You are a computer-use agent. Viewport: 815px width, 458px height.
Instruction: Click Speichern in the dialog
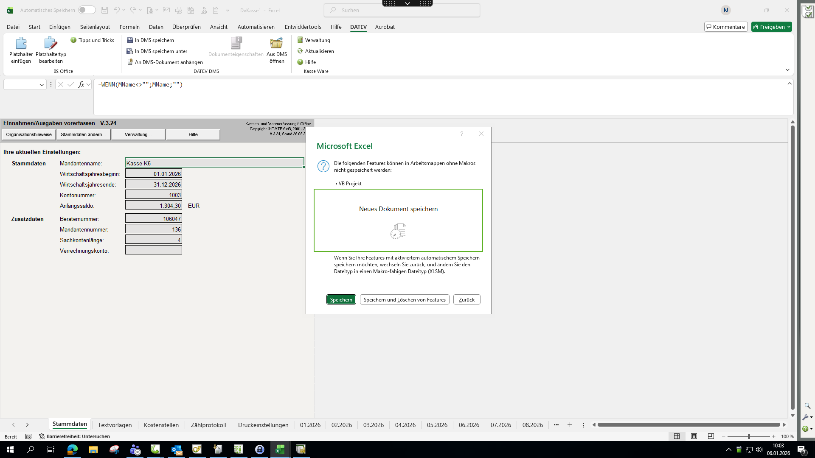coord(341,299)
